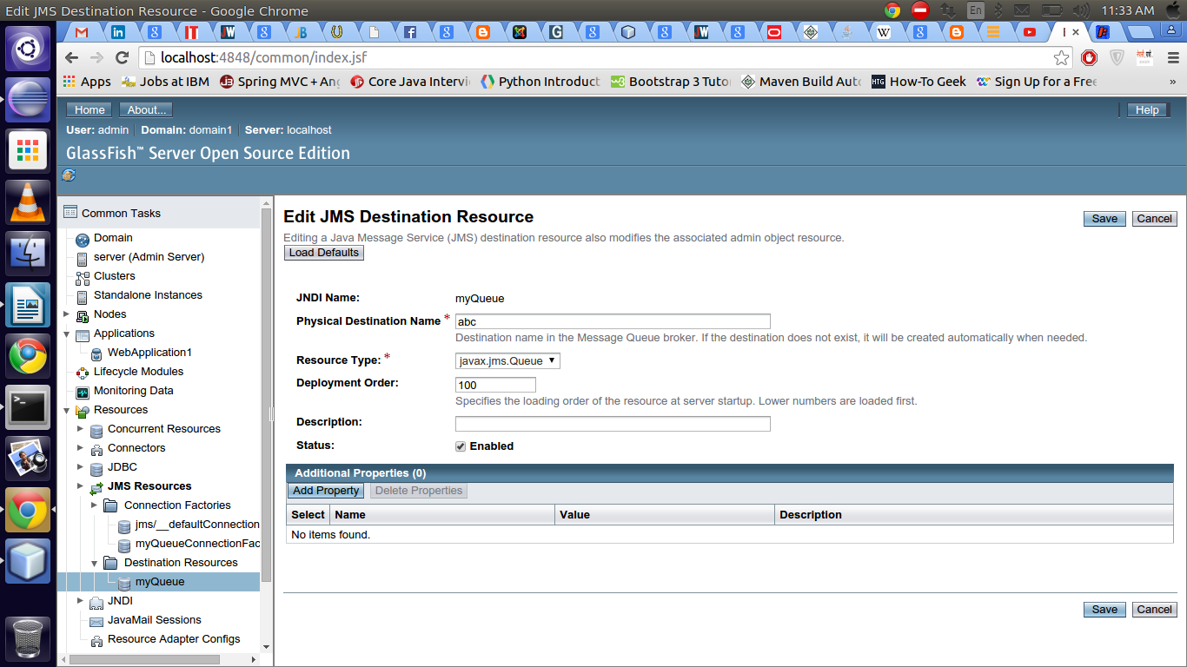
Task: Click the Common Tasks icon
Action: click(x=70, y=213)
